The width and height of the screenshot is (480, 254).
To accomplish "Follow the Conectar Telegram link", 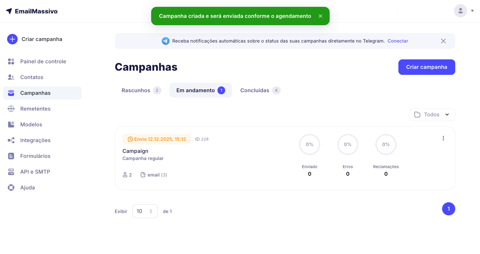I will [x=398, y=41].
